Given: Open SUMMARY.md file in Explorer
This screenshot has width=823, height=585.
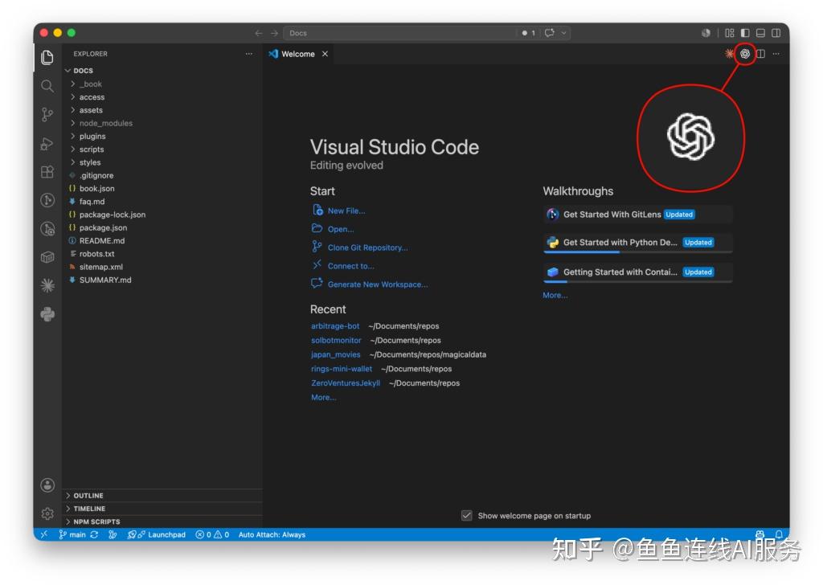Looking at the screenshot, I should [162, 280].
